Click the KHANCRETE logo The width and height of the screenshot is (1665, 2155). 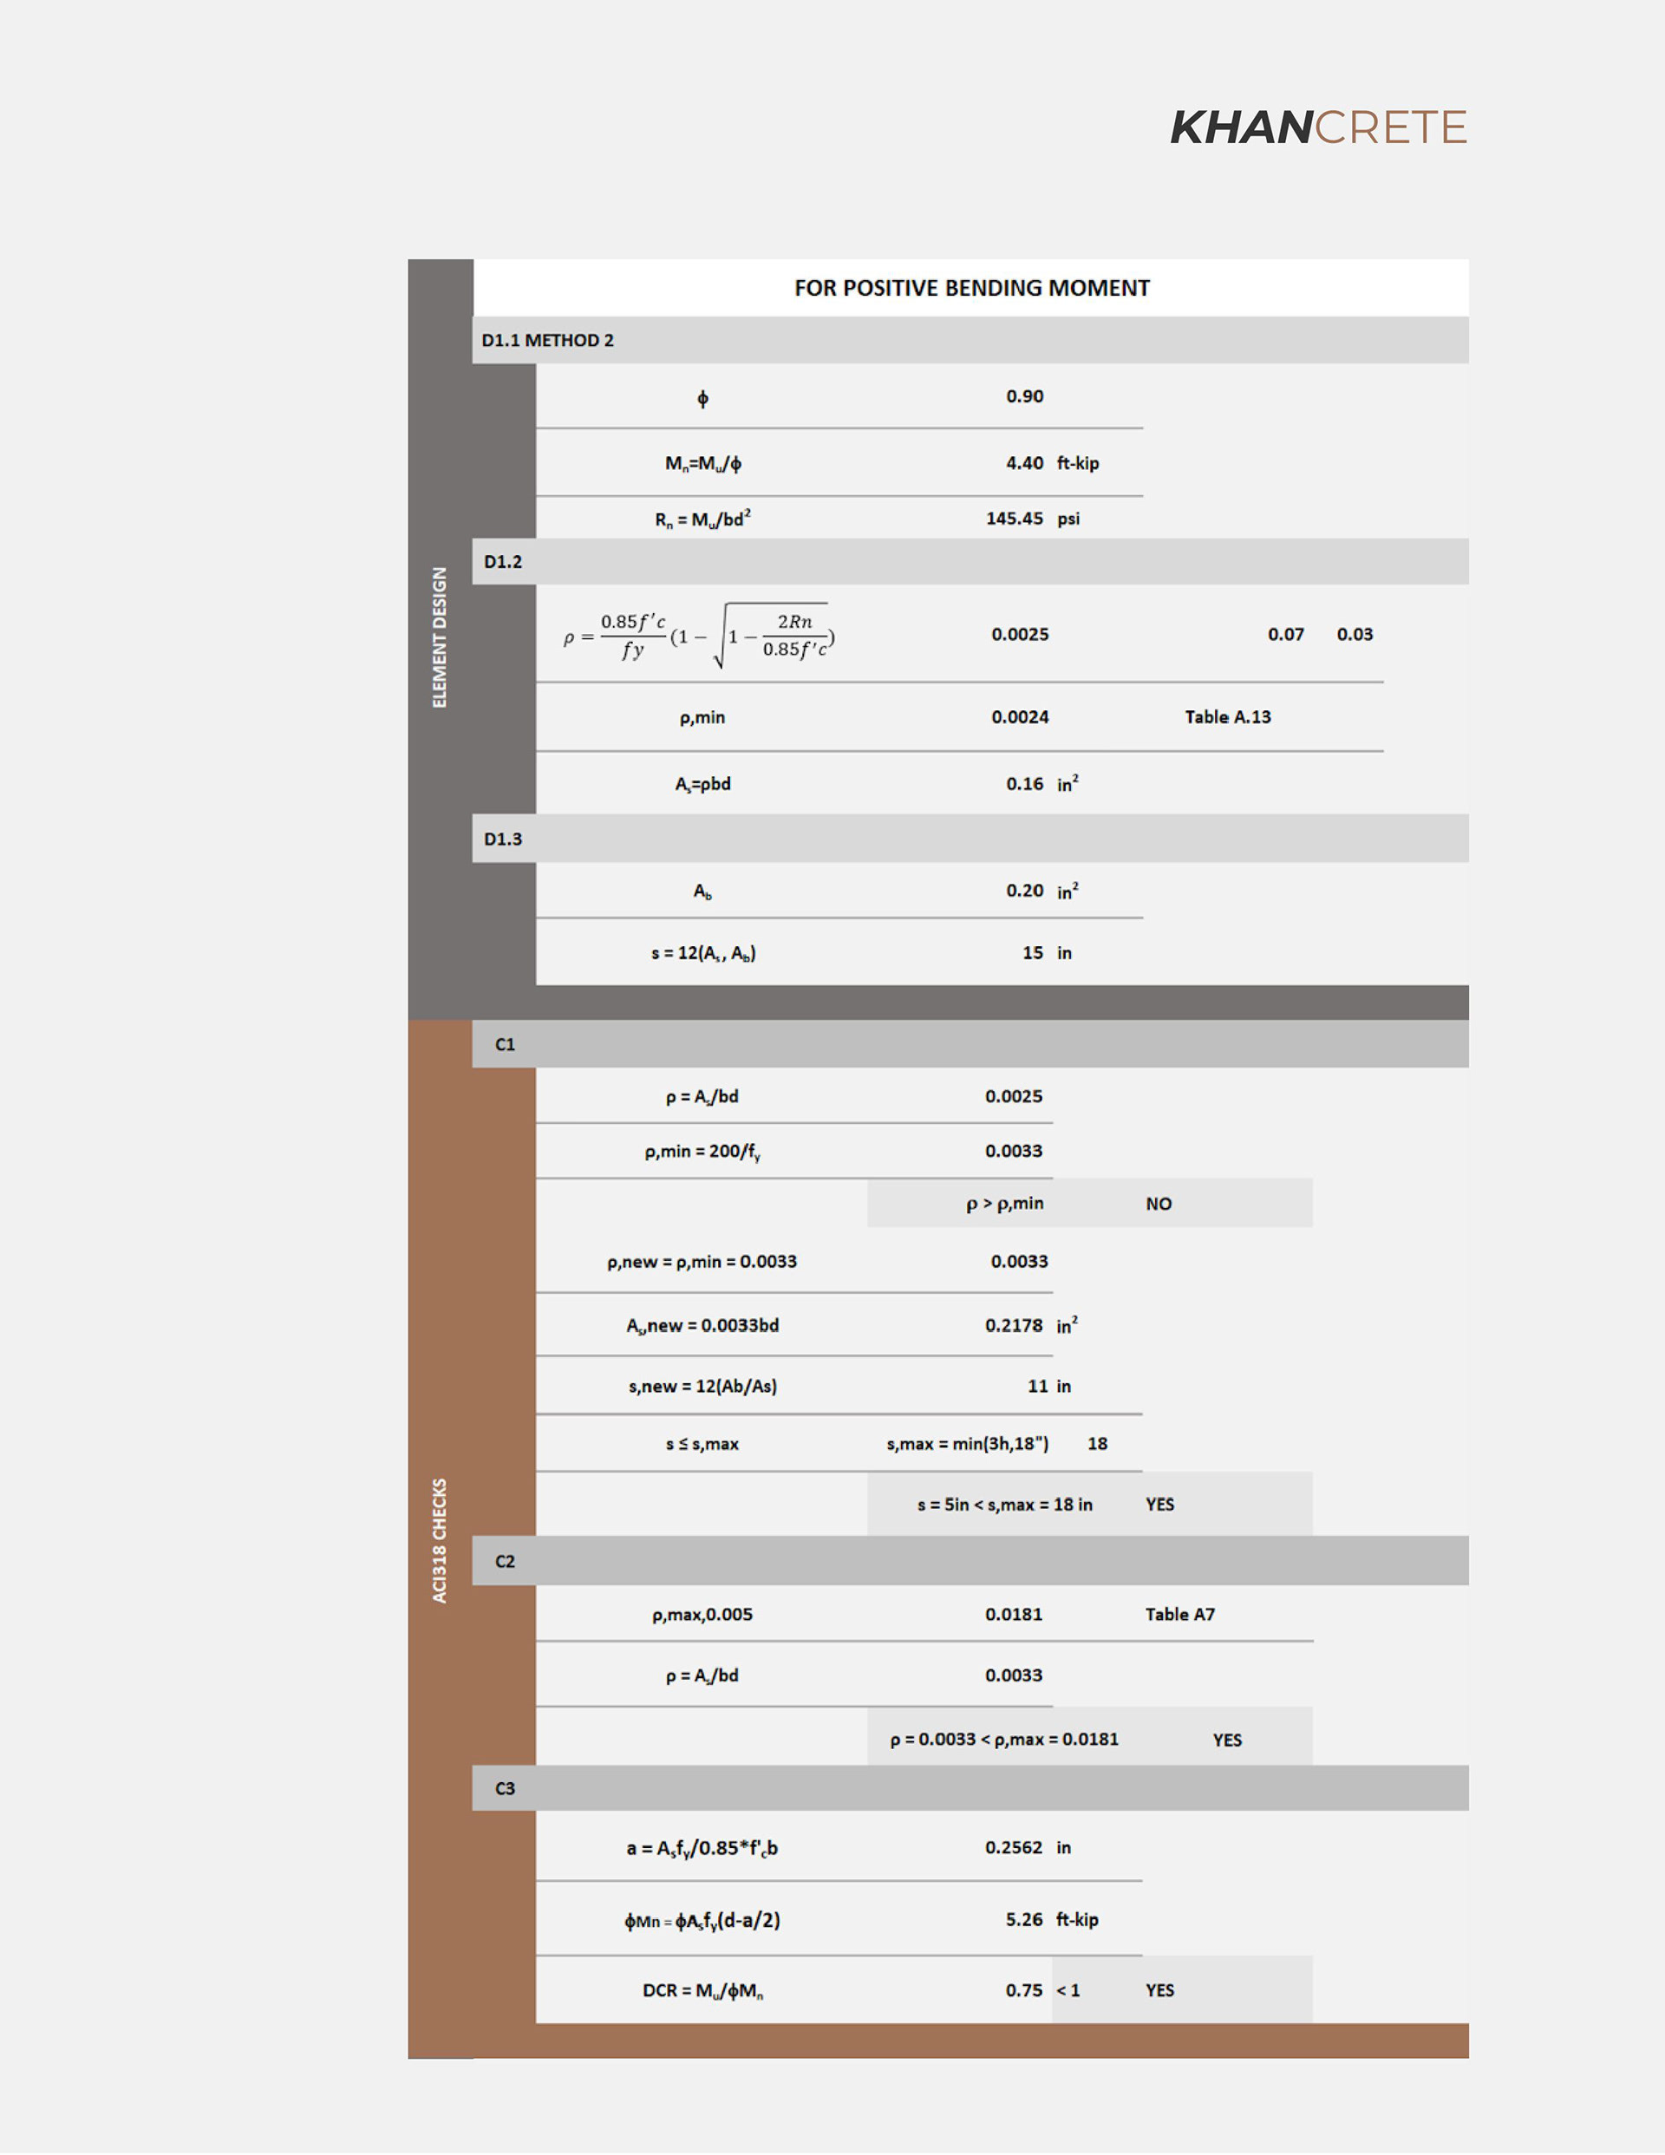tap(1317, 128)
